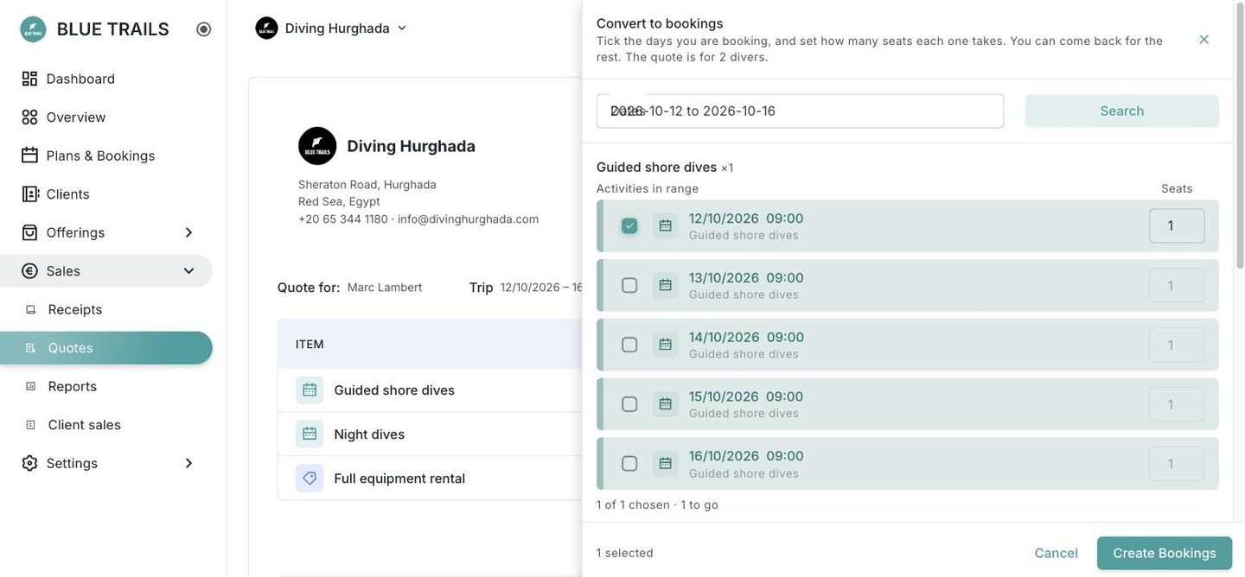
Task: Click the Dashboard icon in sidebar
Action: pyautogui.click(x=29, y=79)
